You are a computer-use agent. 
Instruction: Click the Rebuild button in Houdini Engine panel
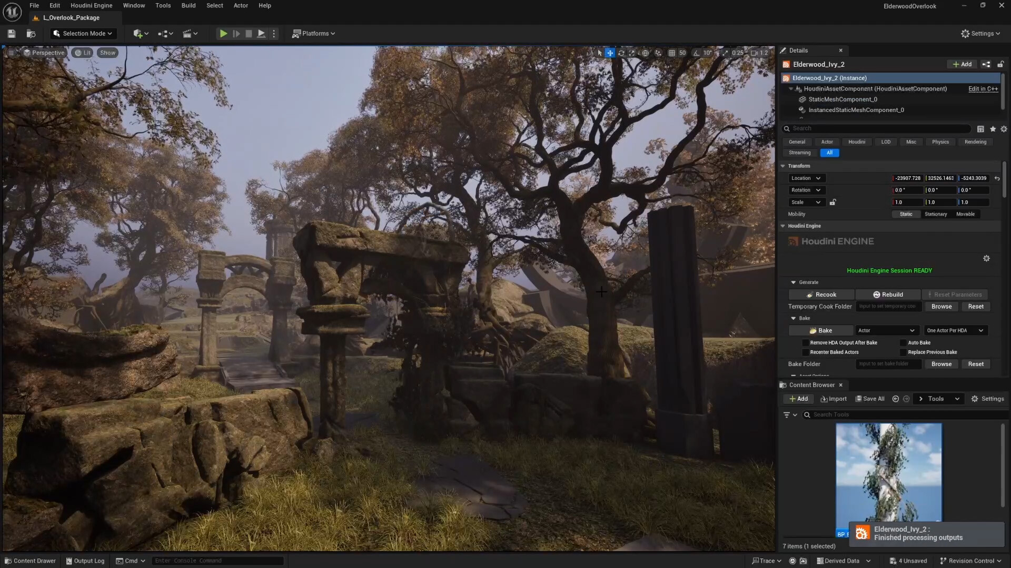tap(888, 294)
